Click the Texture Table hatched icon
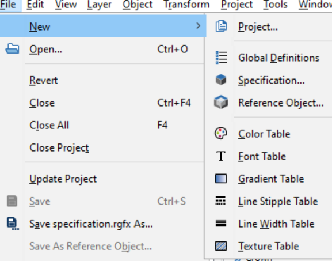 point(221,246)
